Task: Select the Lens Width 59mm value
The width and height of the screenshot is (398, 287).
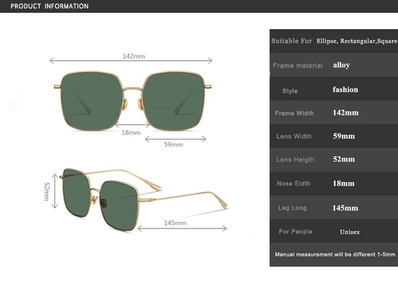Action: (344, 136)
